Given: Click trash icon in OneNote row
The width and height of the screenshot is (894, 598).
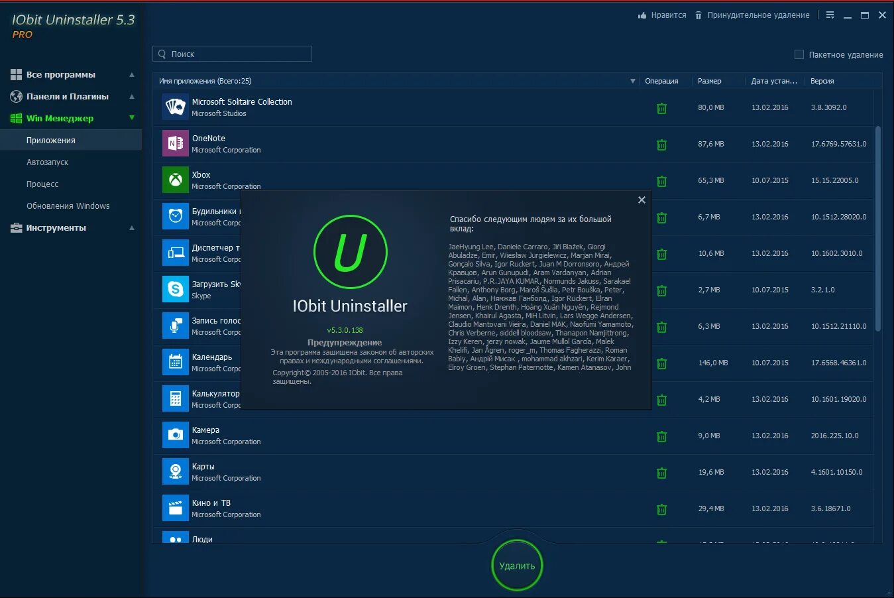Looking at the screenshot, I should [661, 145].
